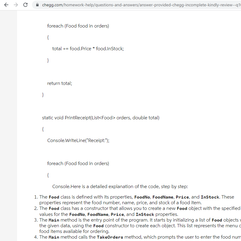Click the total calculation code line

tap(88, 48)
